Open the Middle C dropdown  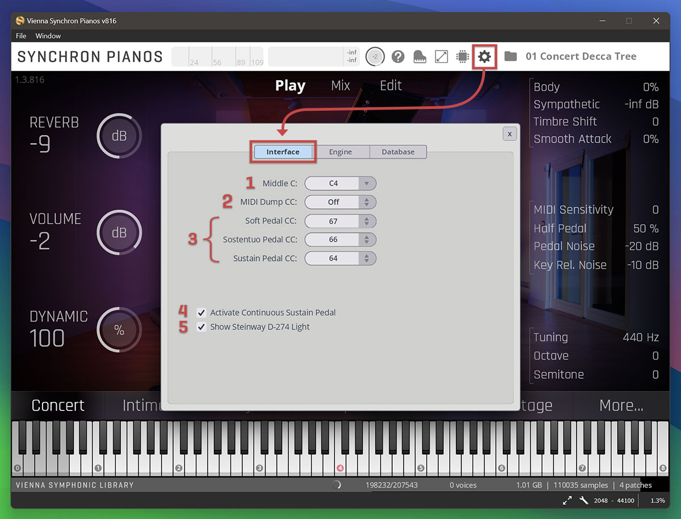(x=340, y=183)
